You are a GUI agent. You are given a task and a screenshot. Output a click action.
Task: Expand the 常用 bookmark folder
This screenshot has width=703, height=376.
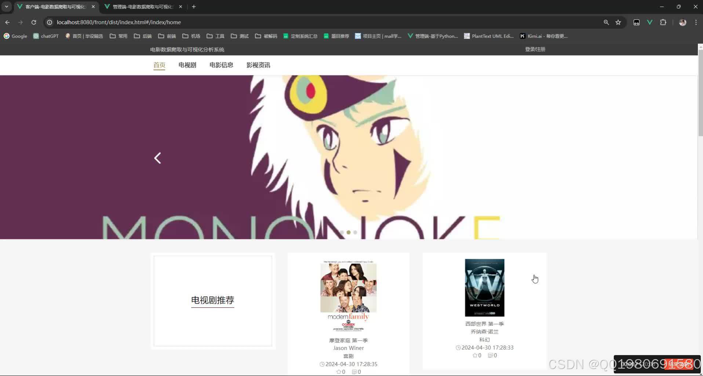click(x=119, y=36)
